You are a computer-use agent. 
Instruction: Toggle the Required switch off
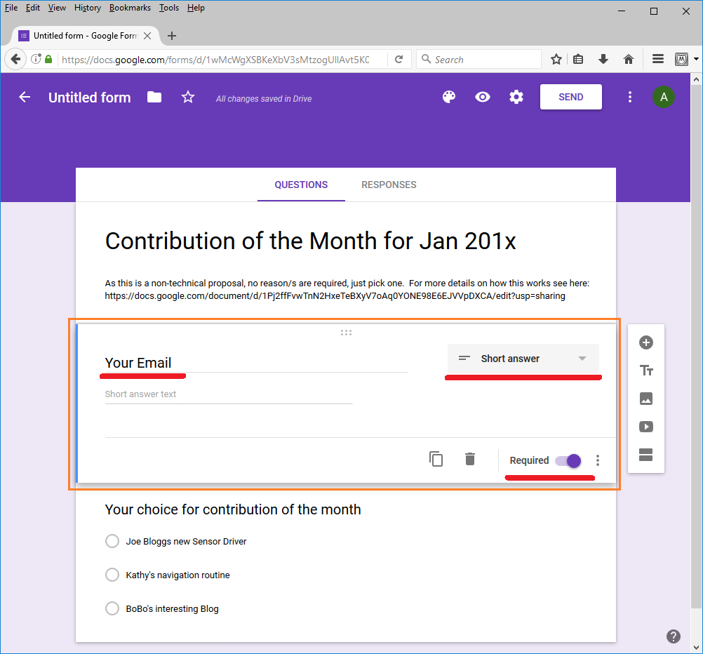tap(568, 461)
